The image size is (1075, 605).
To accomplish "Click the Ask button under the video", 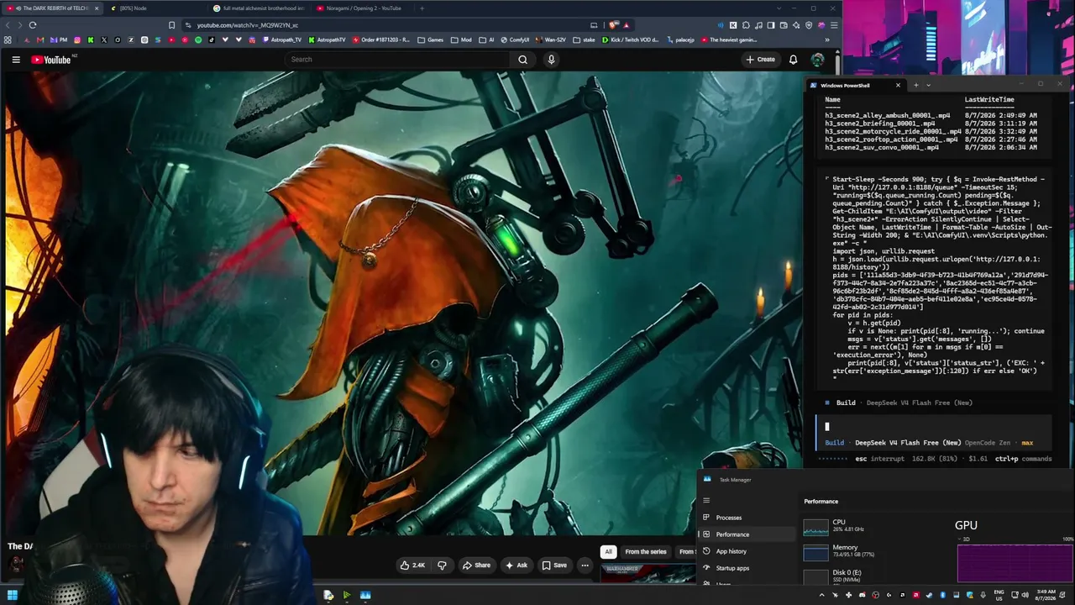I will tap(517, 566).
